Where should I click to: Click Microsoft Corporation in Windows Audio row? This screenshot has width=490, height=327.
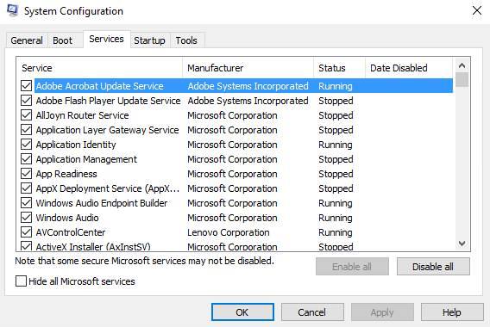pyautogui.click(x=232, y=218)
